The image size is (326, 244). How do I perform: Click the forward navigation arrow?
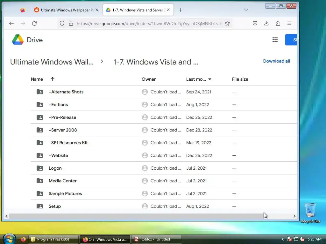pos(23,24)
